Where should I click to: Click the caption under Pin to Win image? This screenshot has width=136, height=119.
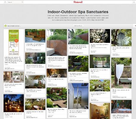pos(13,60)
